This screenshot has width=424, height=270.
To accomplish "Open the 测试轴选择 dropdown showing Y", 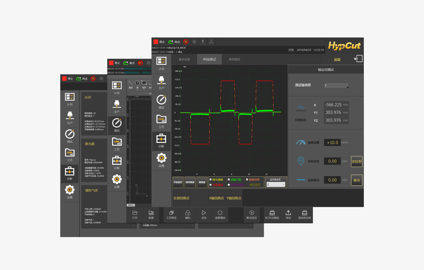I will (336, 86).
